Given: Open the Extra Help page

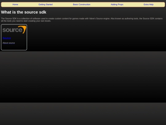Looking at the screenshot, I should [148, 4].
